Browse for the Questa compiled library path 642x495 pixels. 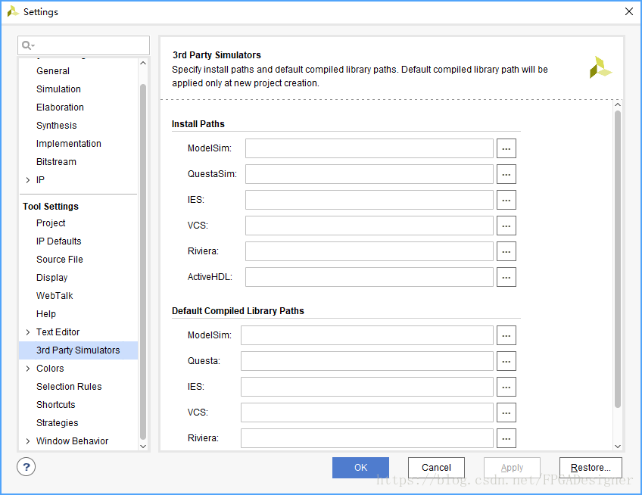pyautogui.click(x=506, y=361)
